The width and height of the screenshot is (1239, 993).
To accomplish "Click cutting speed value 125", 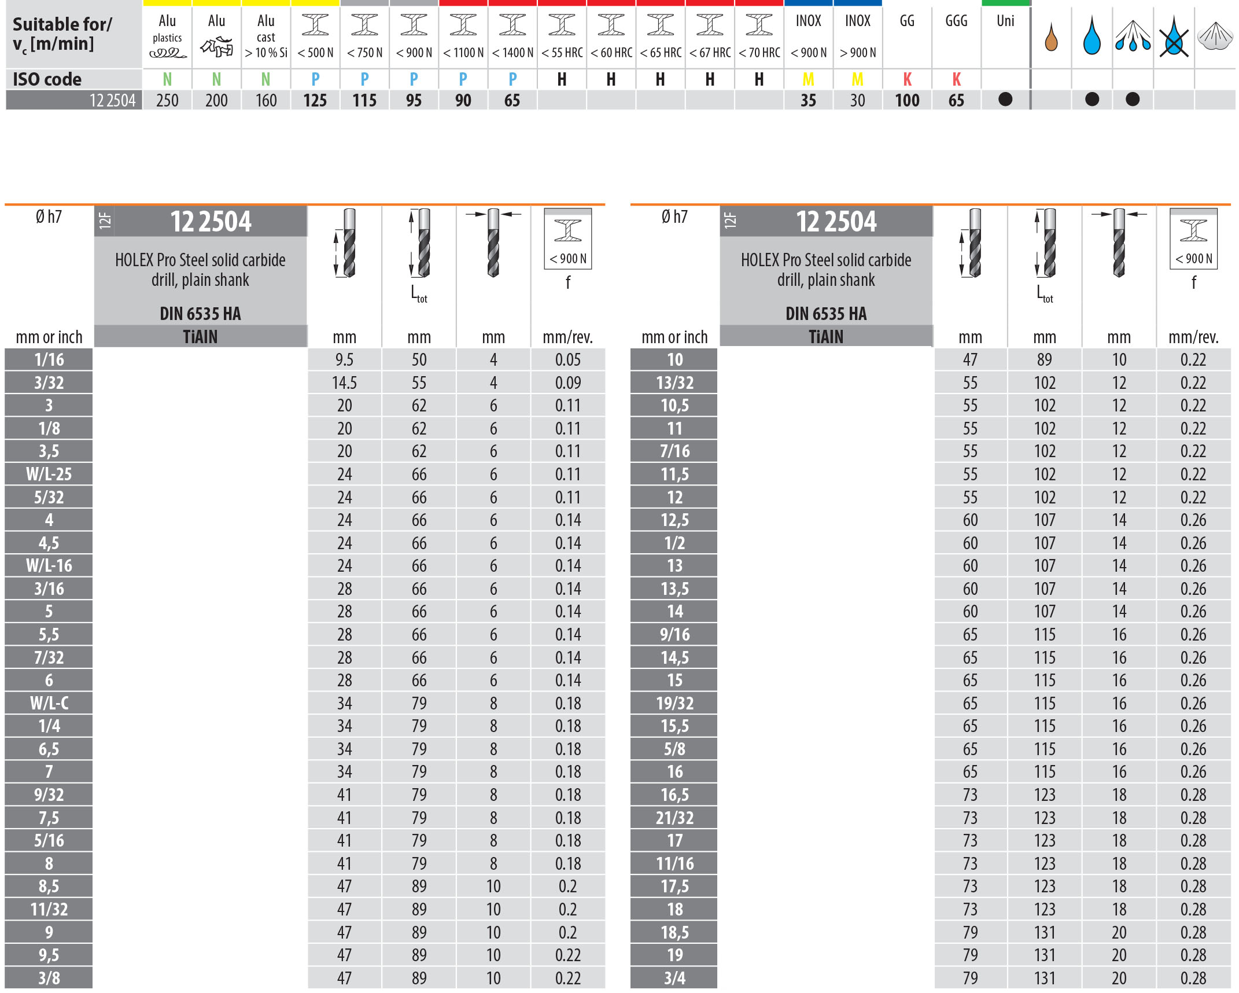I will (315, 101).
